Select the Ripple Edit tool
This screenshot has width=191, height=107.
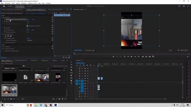pyautogui.click(x=71, y=67)
